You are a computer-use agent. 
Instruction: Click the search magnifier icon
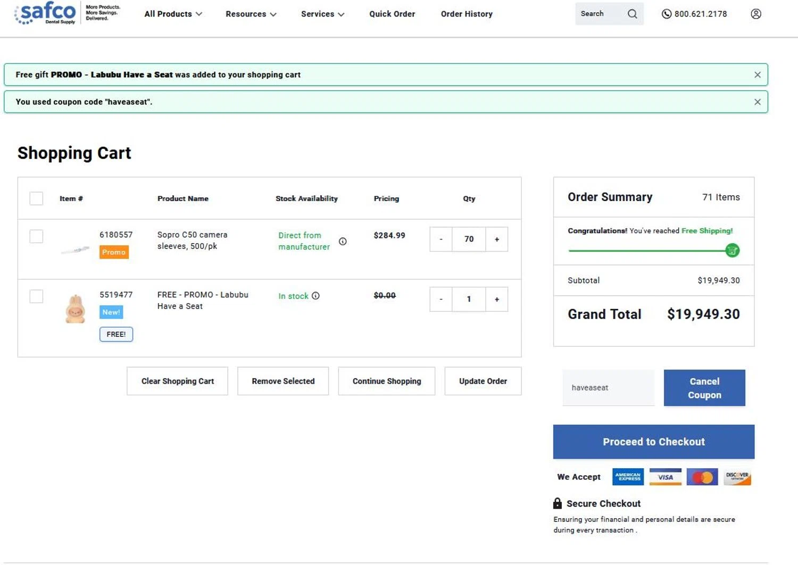pos(632,14)
